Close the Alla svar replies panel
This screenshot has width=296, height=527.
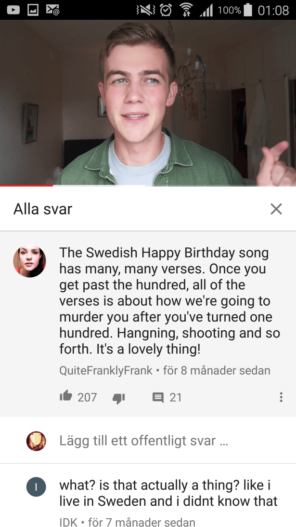point(276,209)
